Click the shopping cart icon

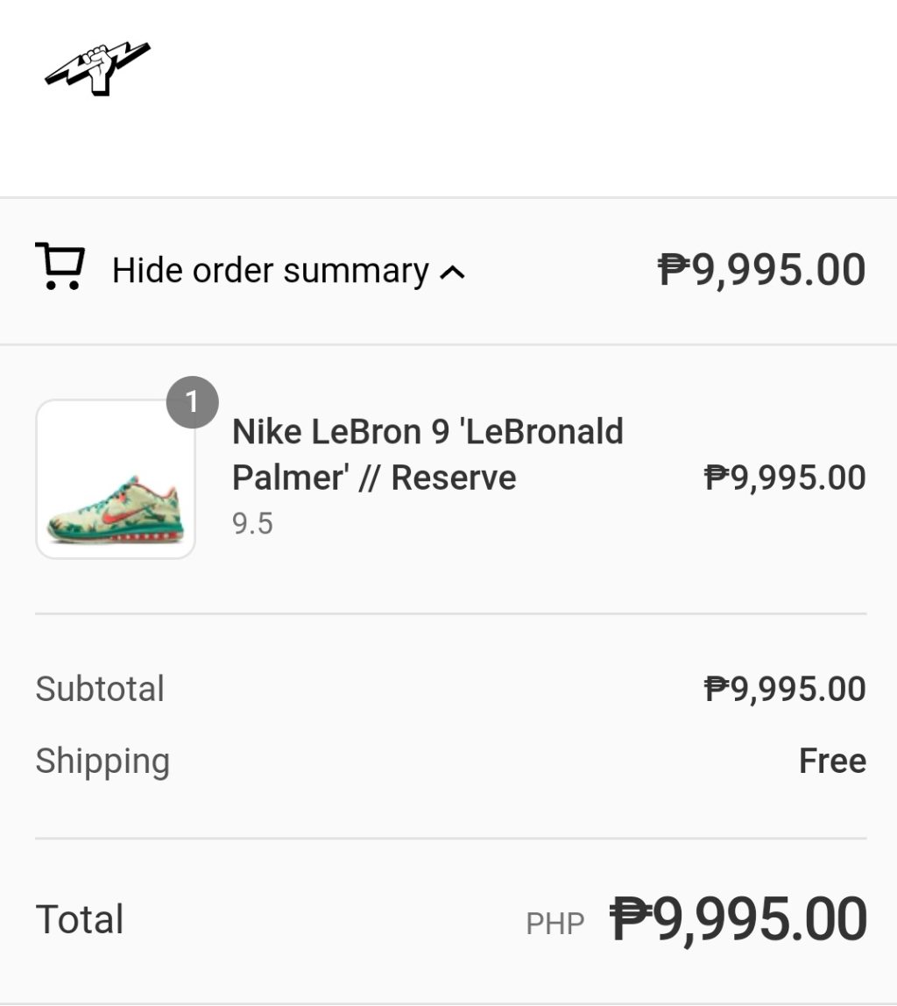(60, 266)
